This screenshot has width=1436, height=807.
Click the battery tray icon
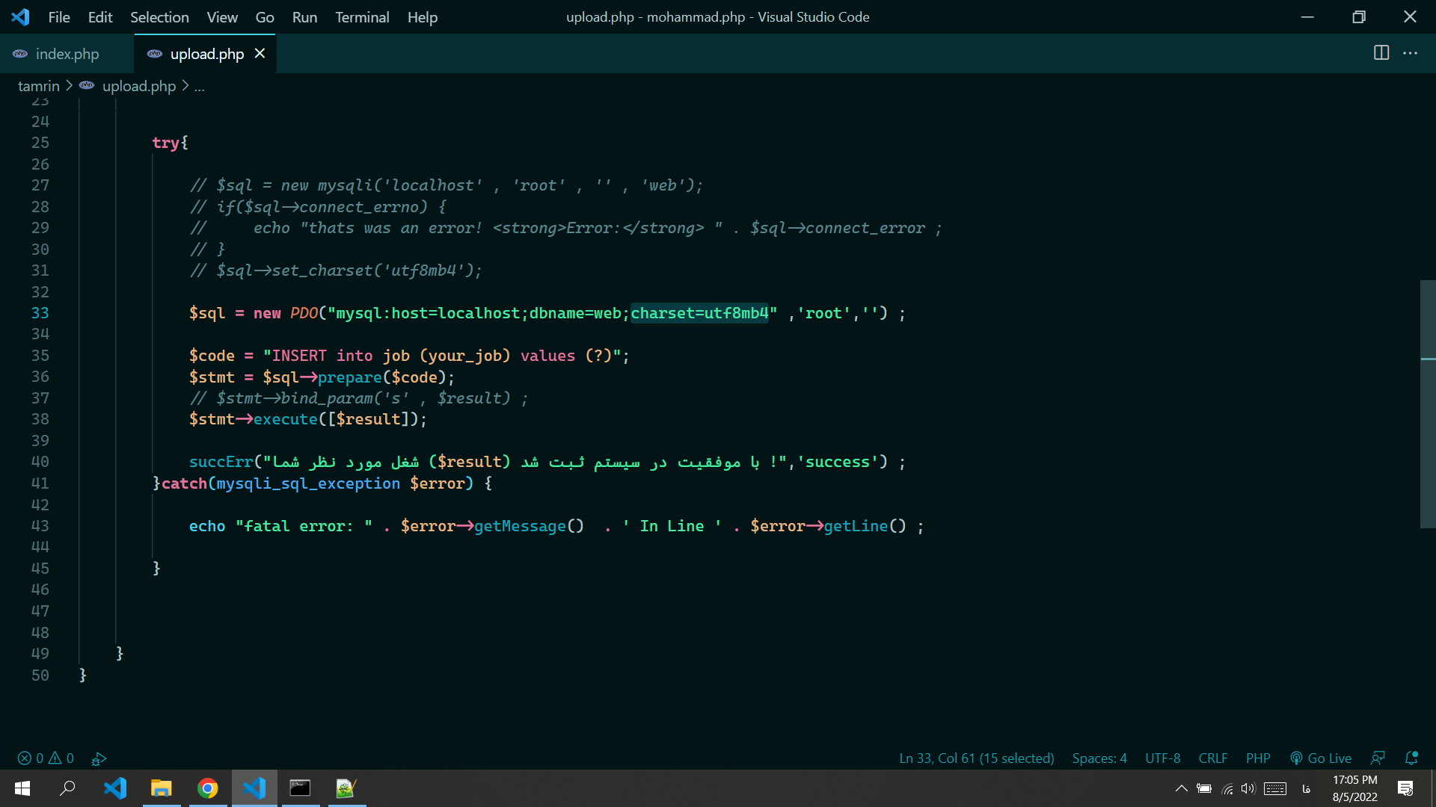(1204, 788)
